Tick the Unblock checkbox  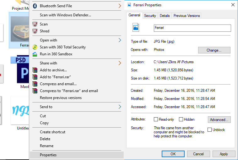tap(209, 130)
